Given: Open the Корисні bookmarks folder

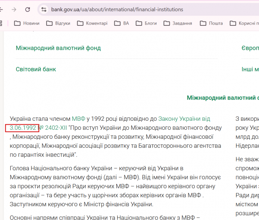Looking at the screenshot, I should (244, 23).
